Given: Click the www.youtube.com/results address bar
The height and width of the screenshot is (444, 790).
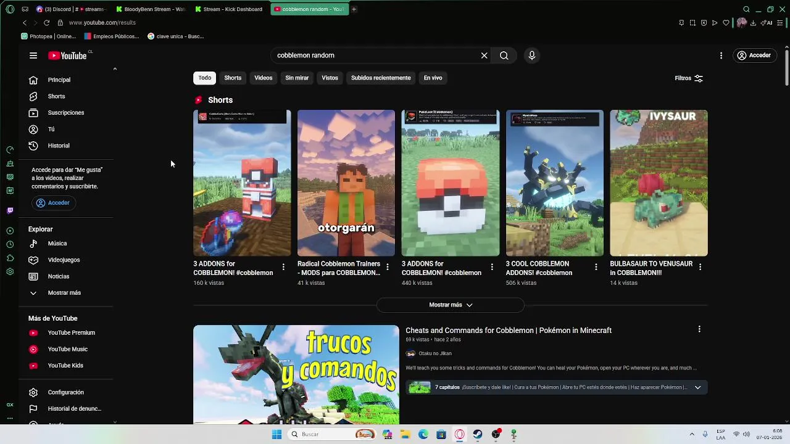Looking at the screenshot, I should tap(102, 23).
